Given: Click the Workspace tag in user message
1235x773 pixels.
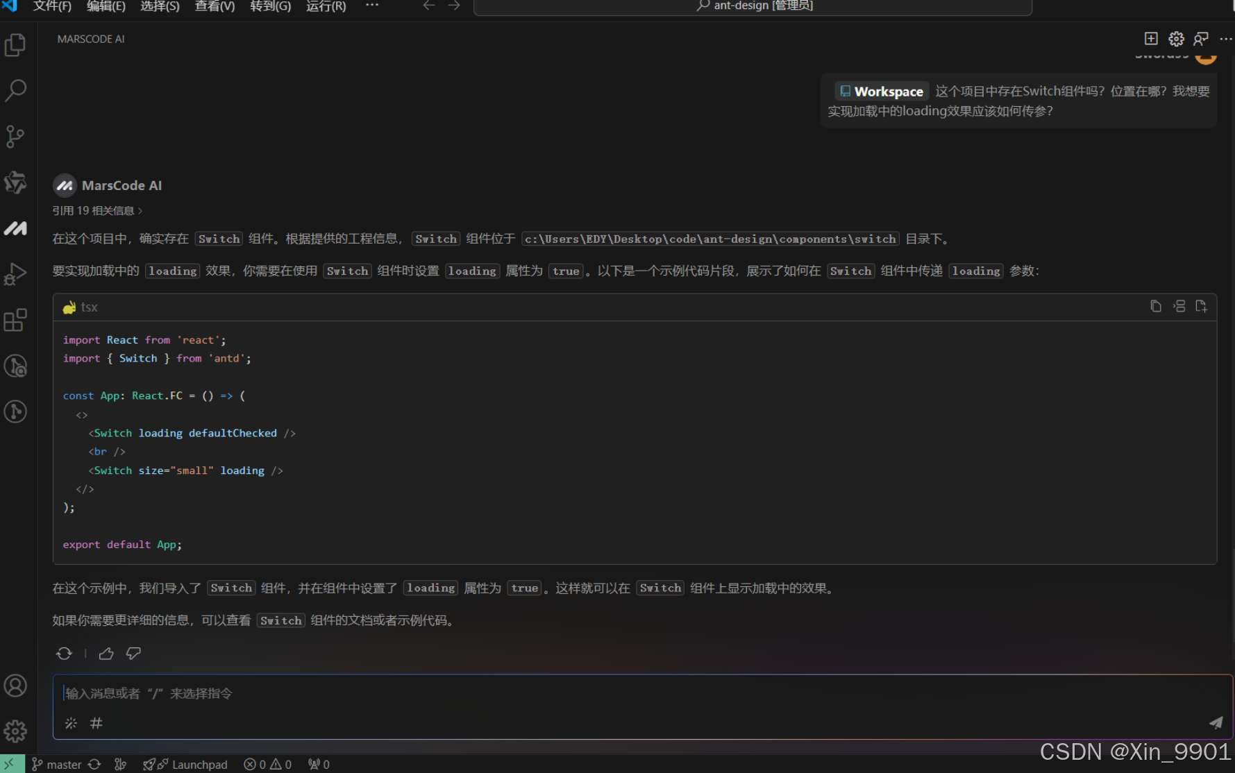Looking at the screenshot, I should [x=882, y=92].
